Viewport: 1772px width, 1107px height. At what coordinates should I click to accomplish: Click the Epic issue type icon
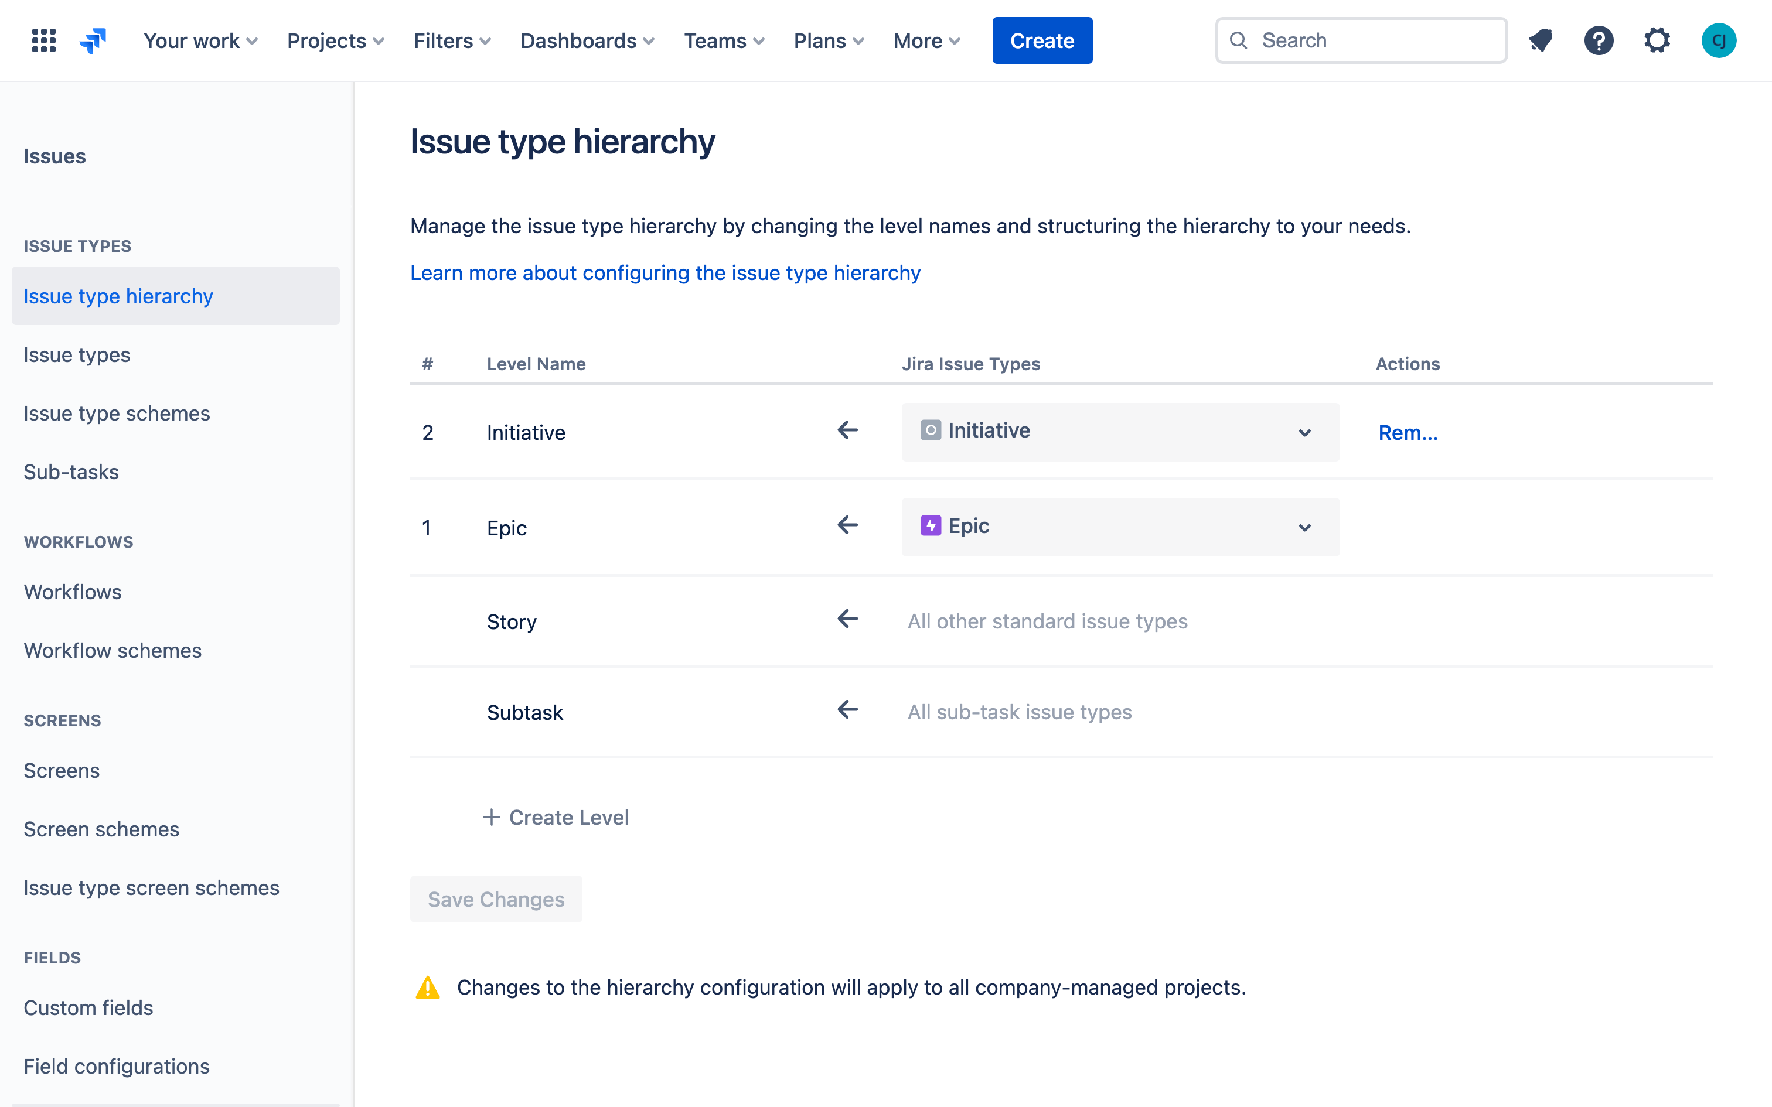coord(931,525)
